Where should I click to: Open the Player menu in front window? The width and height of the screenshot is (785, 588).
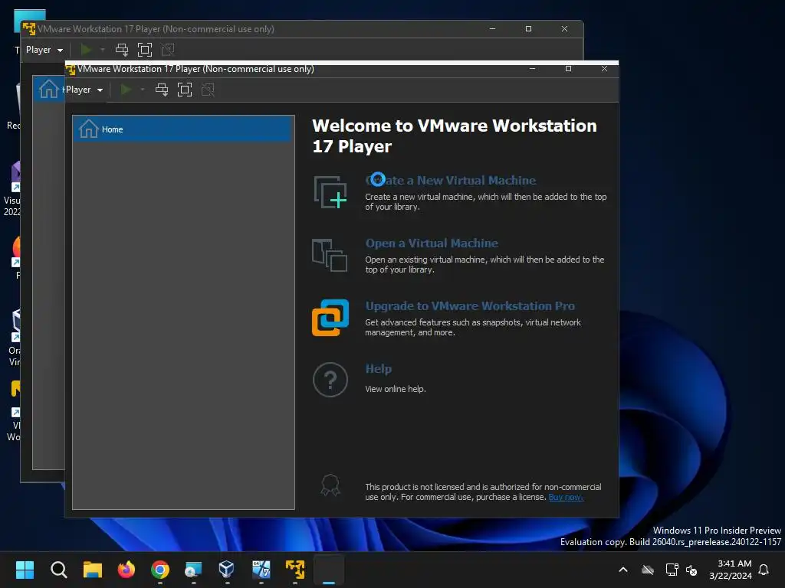84,90
